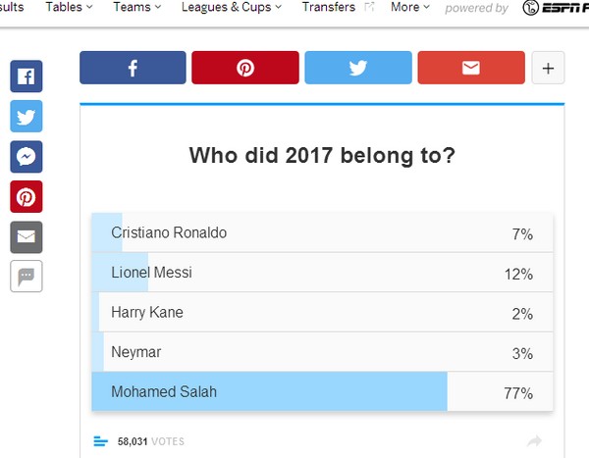Click the wide red Pinterest button
The height and width of the screenshot is (458, 589).
[x=245, y=68]
